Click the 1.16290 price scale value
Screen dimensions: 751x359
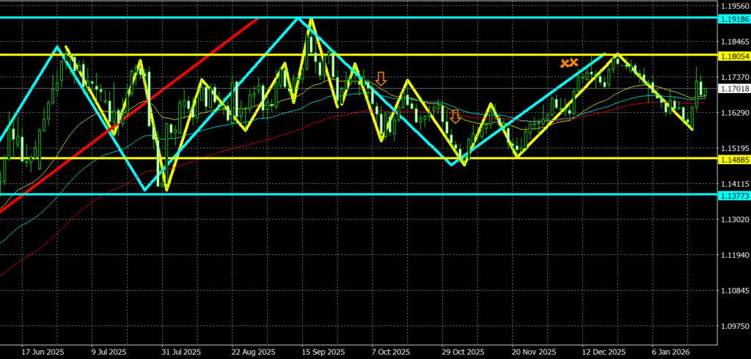[x=733, y=113]
